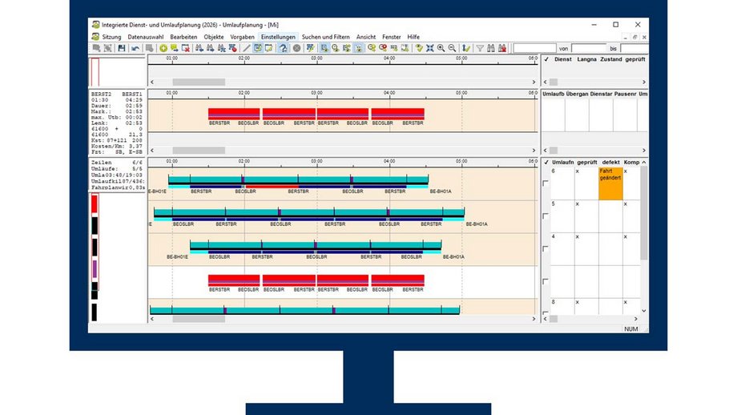Click the Save floppy disk icon
The height and width of the screenshot is (415, 737).
122,48
